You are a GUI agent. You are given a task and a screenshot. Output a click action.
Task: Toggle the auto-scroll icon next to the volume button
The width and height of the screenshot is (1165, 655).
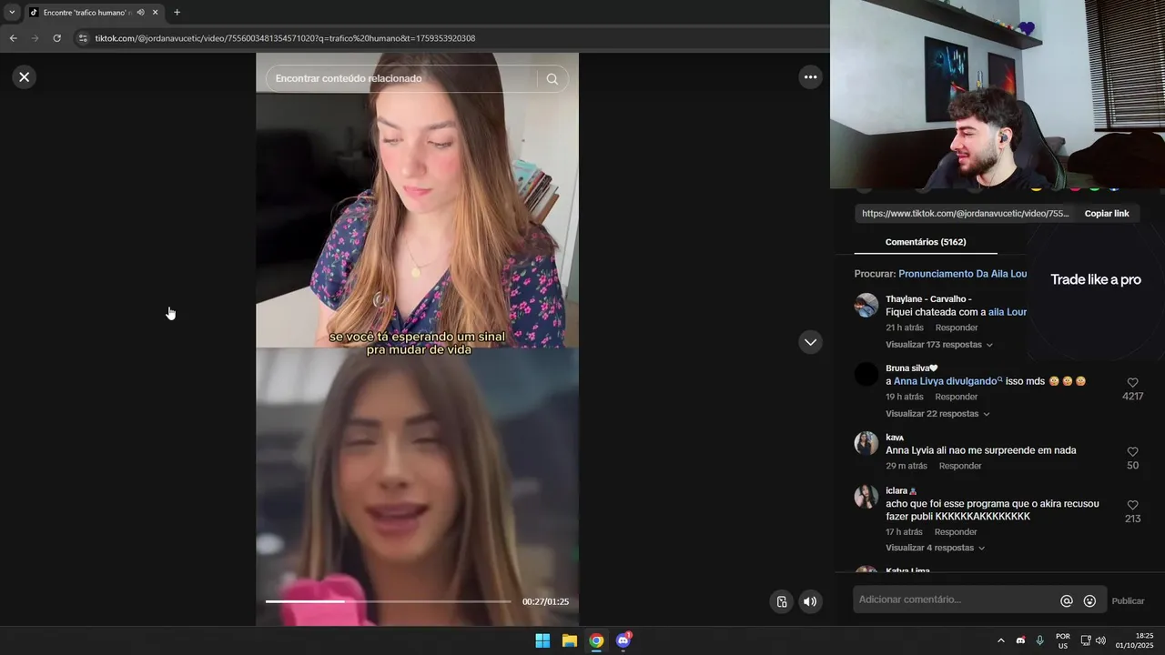pos(781,601)
